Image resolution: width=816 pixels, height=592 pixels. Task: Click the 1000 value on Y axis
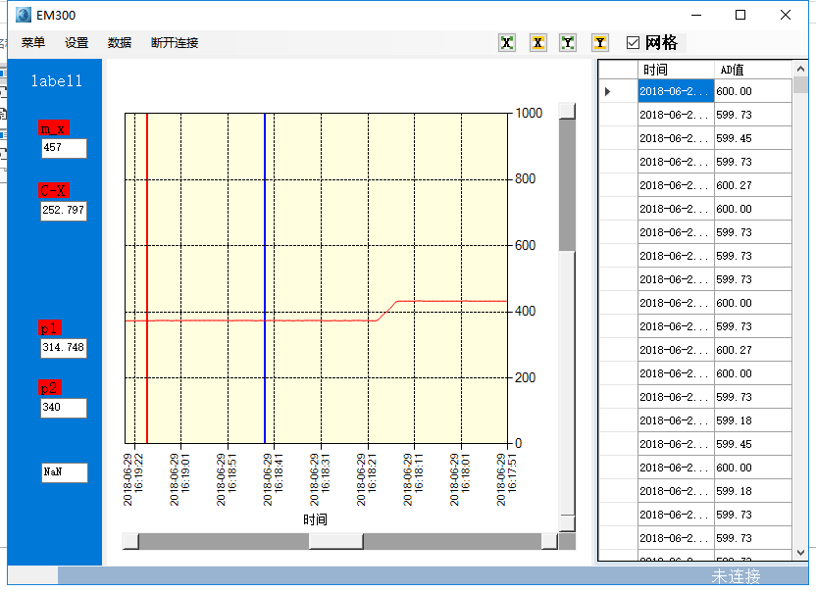(x=529, y=113)
